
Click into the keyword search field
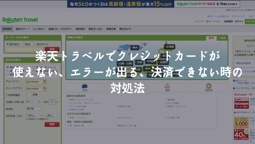tap(24, 49)
